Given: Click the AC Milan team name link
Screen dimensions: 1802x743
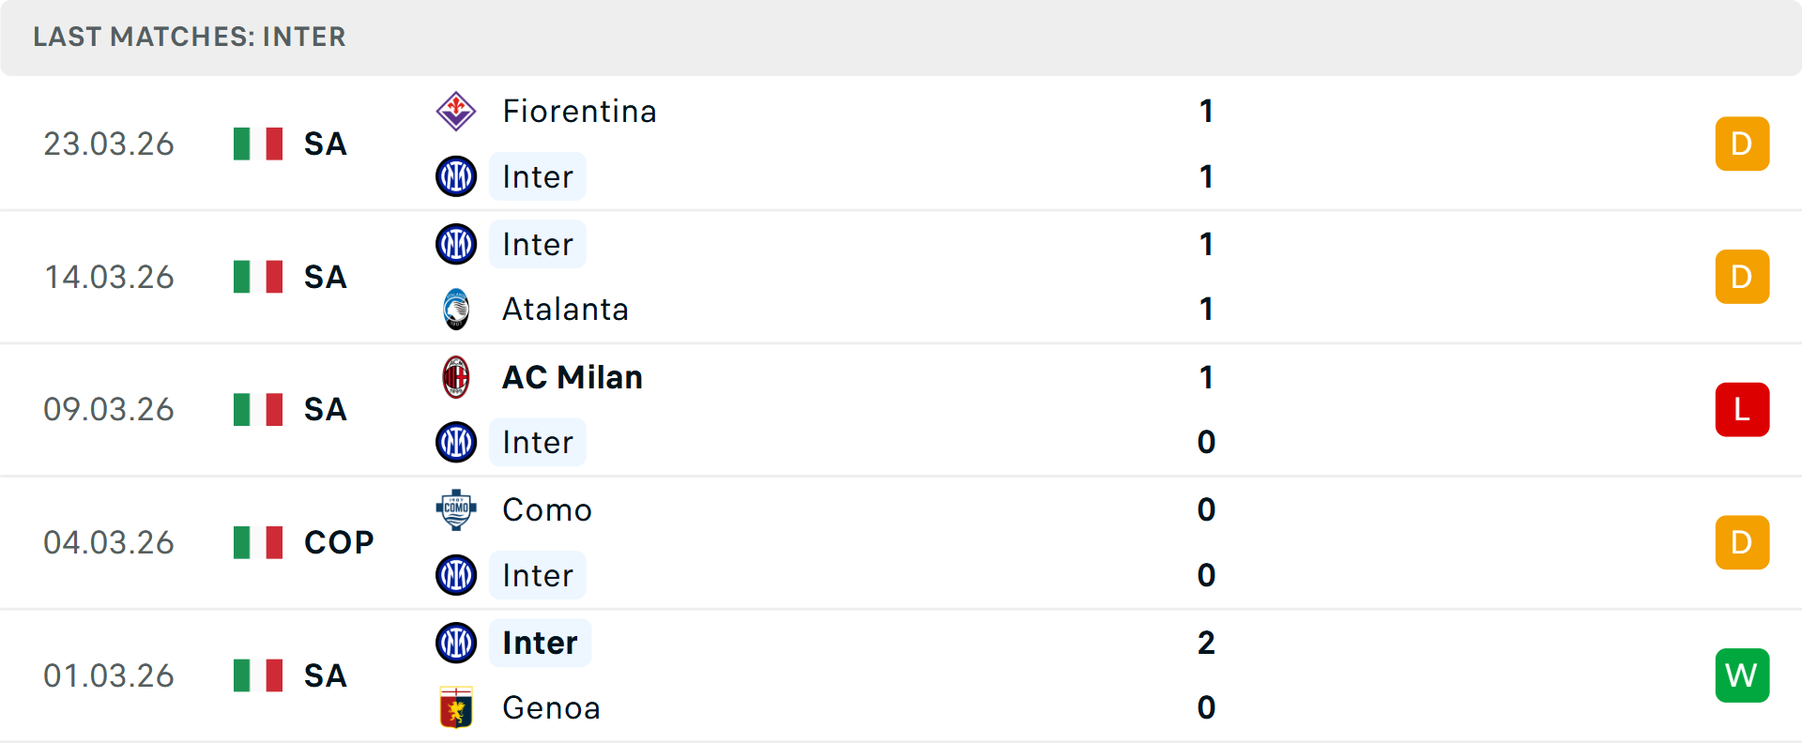Looking at the screenshot, I should tap(571, 377).
